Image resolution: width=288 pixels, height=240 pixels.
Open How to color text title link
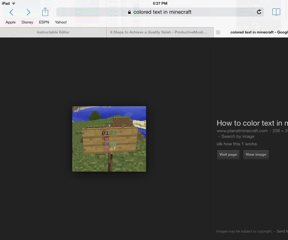(x=252, y=123)
